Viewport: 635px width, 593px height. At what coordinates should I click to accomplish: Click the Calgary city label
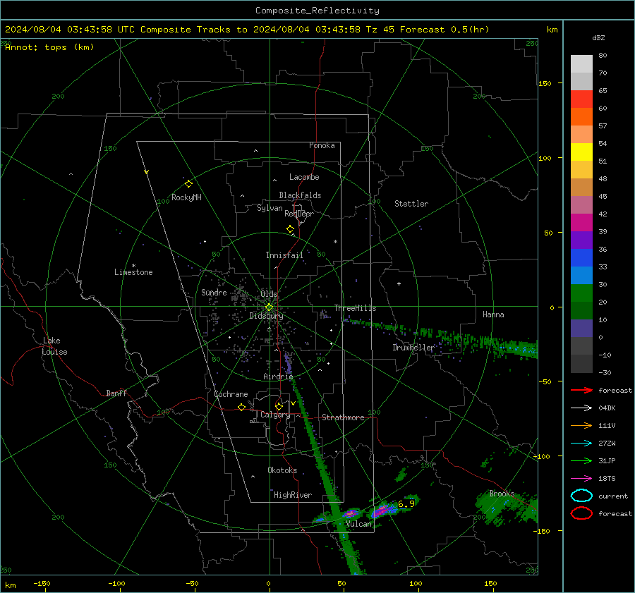(x=275, y=415)
